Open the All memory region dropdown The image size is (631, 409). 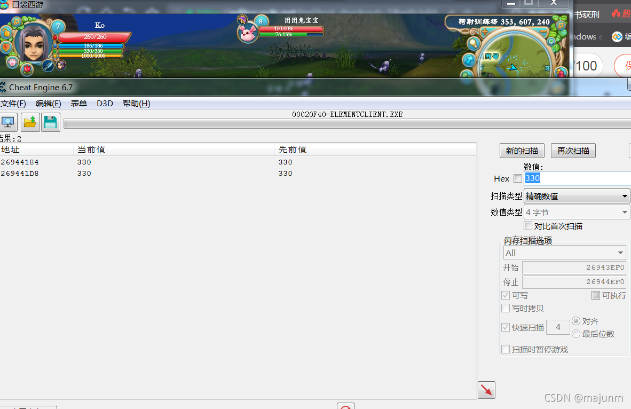point(565,253)
